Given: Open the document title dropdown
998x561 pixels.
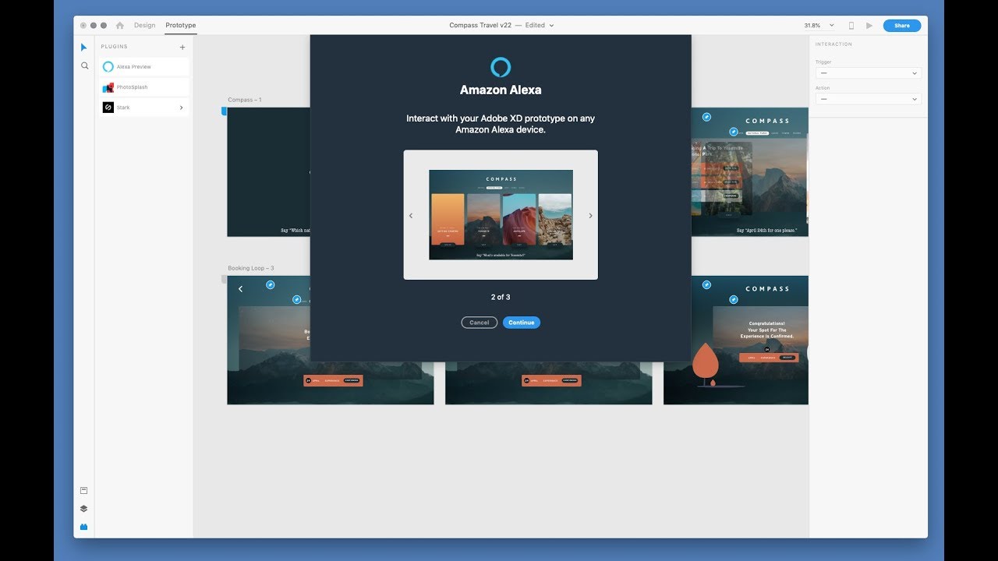Looking at the screenshot, I should click(x=551, y=26).
